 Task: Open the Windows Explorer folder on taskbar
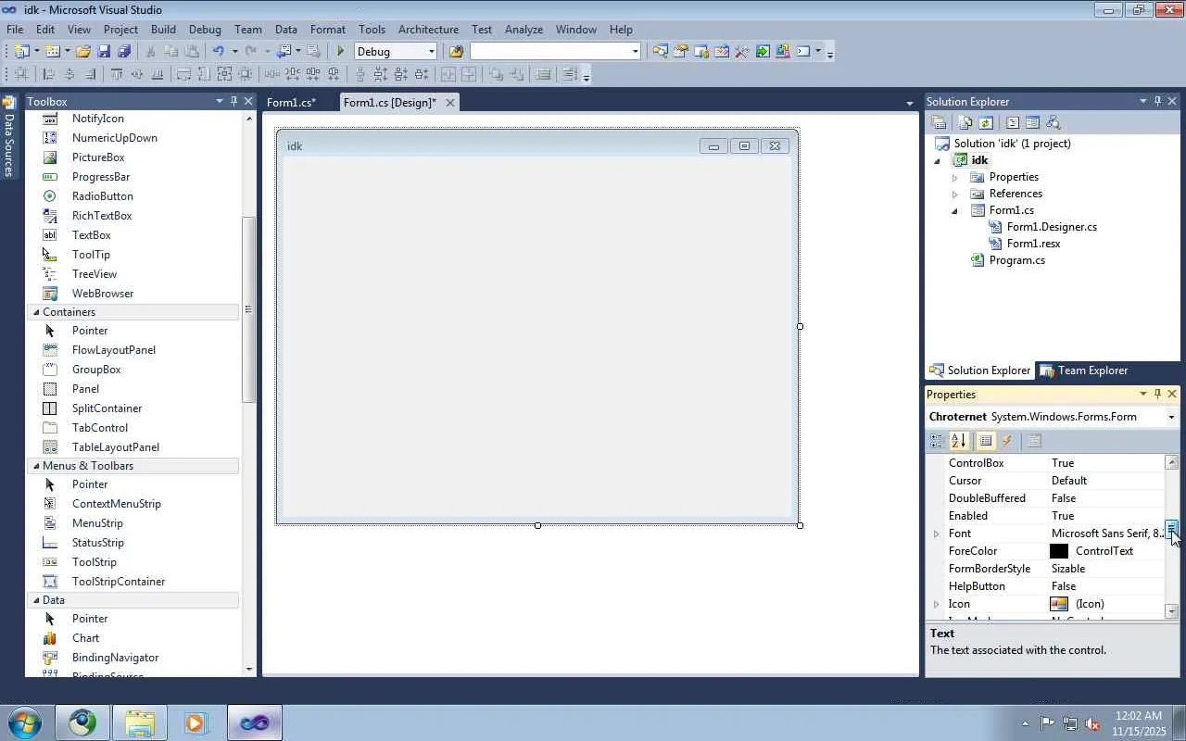pos(139,722)
